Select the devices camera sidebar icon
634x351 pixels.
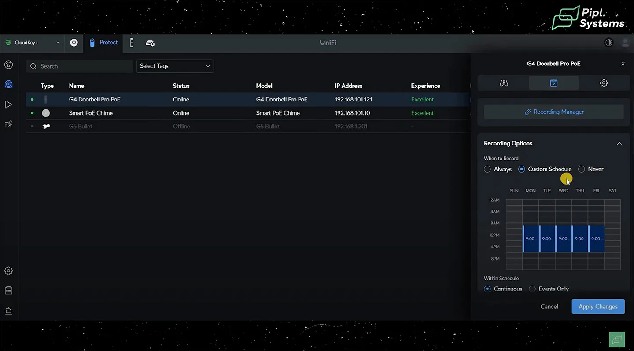coord(8,84)
